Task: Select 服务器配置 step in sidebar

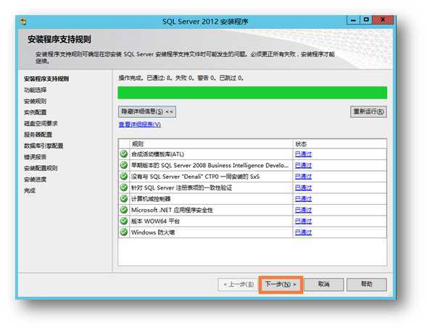Action: (38, 135)
